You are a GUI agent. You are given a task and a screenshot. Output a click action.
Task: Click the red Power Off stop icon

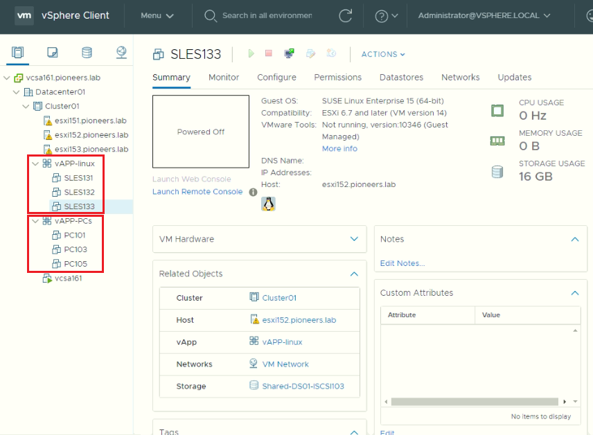(269, 53)
